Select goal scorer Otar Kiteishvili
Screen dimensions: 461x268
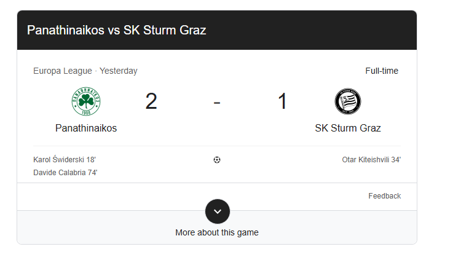[365, 160]
